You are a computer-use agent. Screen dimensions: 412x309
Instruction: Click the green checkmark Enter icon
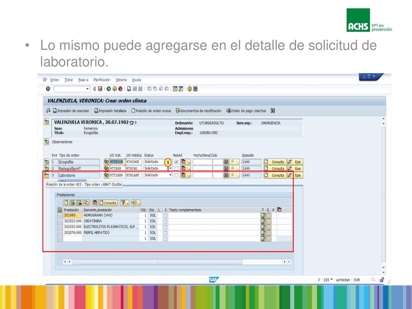[x=48, y=89]
